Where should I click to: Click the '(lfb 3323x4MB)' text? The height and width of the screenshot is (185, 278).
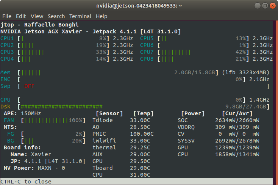coord(245,72)
